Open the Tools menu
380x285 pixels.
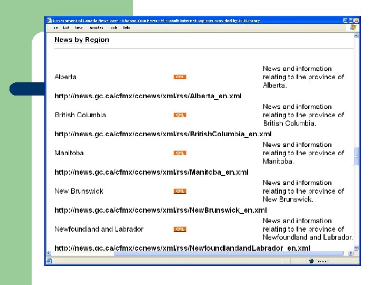point(114,27)
